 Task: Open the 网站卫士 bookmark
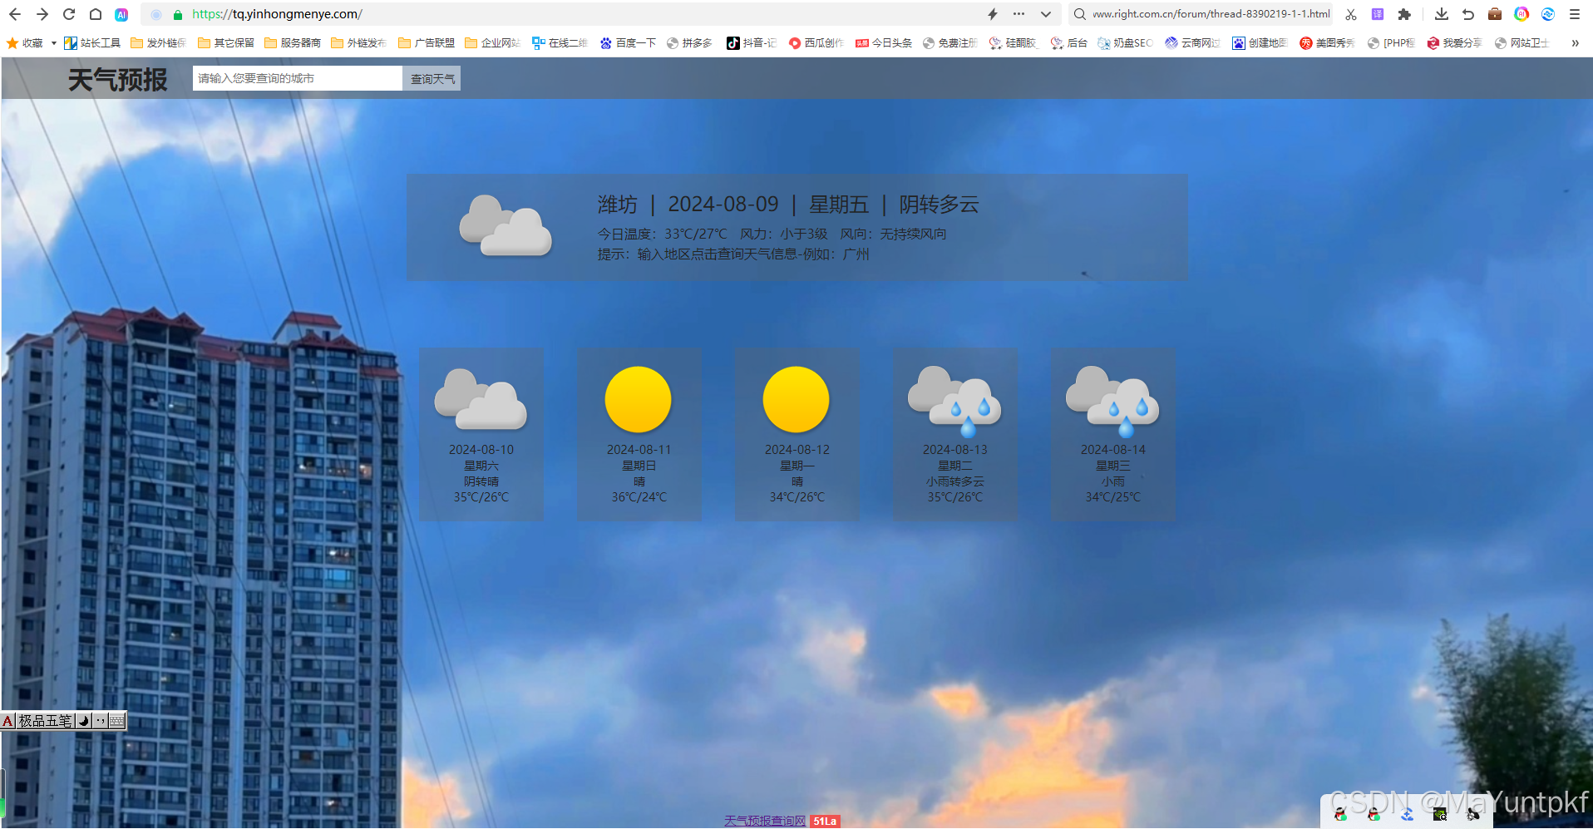click(x=1521, y=43)
